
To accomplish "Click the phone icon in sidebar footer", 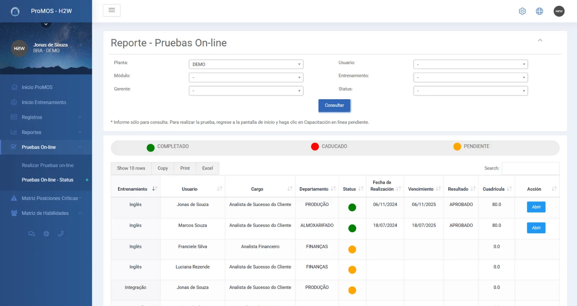I will (60, 233).
